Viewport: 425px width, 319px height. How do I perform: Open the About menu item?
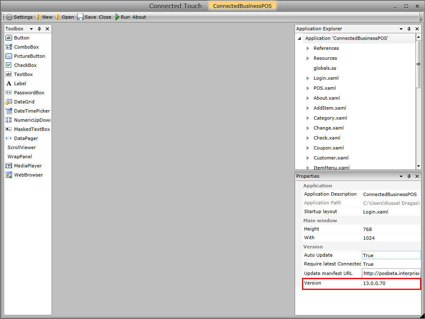click(139, 17)
